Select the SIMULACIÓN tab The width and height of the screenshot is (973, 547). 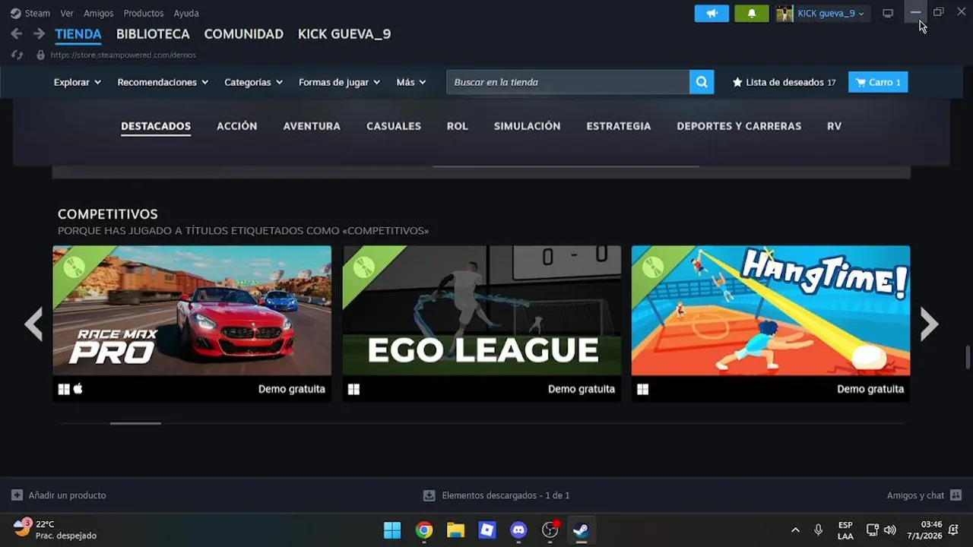pyautogui.click(x=527, y=126)
